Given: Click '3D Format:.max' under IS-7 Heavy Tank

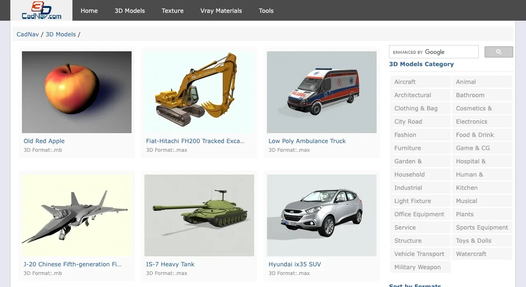Looking at the screenshot, I should (167, 273).
